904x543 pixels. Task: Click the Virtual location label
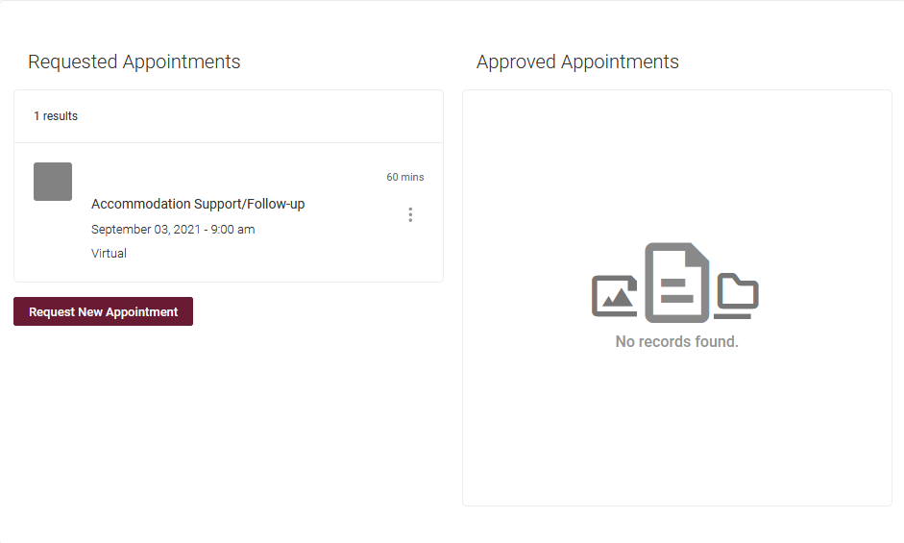click(x=109, y=254)
